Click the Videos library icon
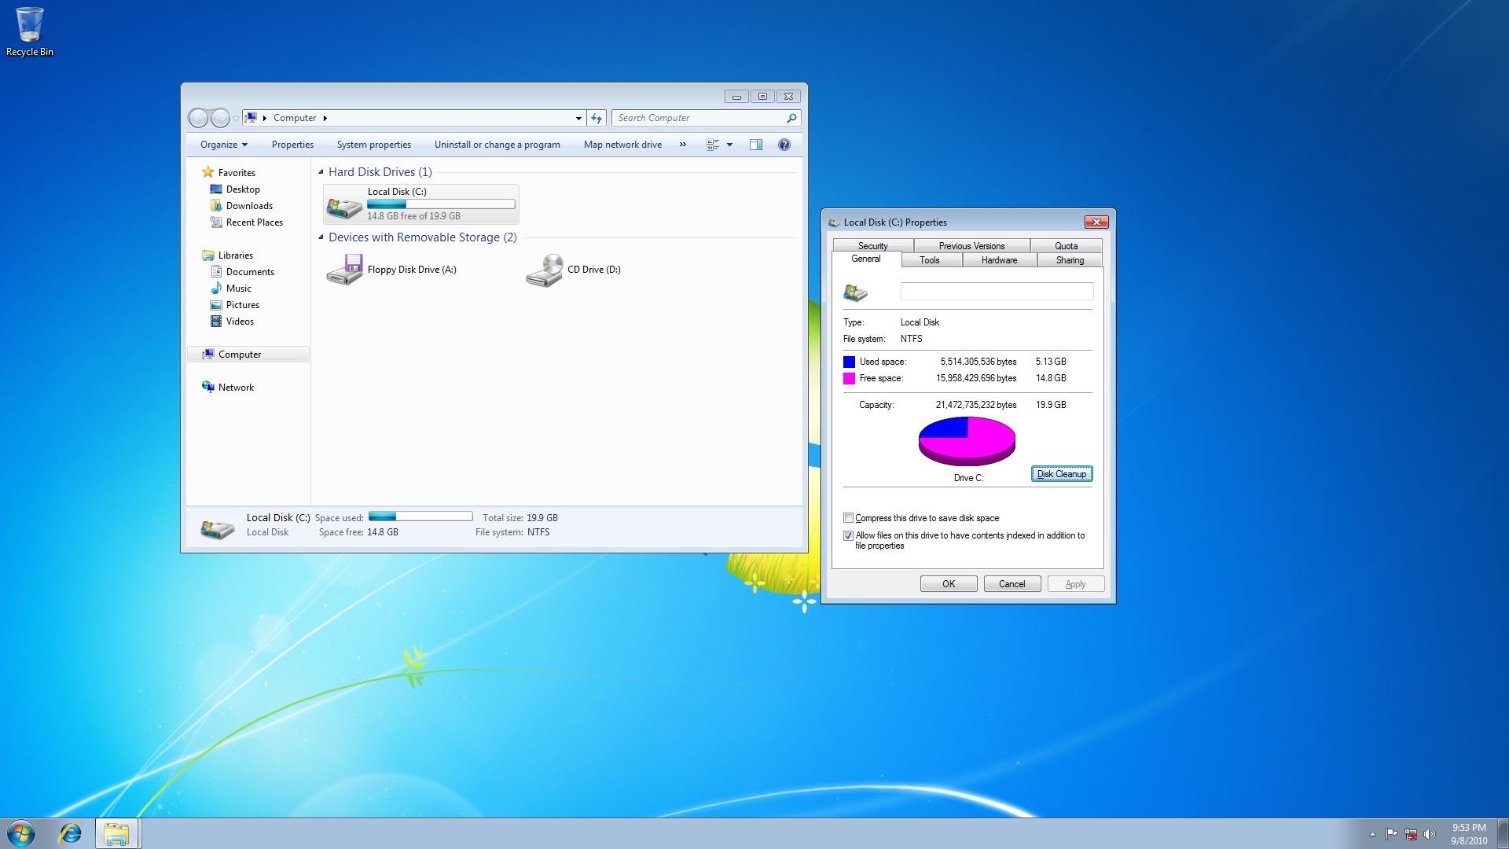1509x849 pixels. point(216,322)
